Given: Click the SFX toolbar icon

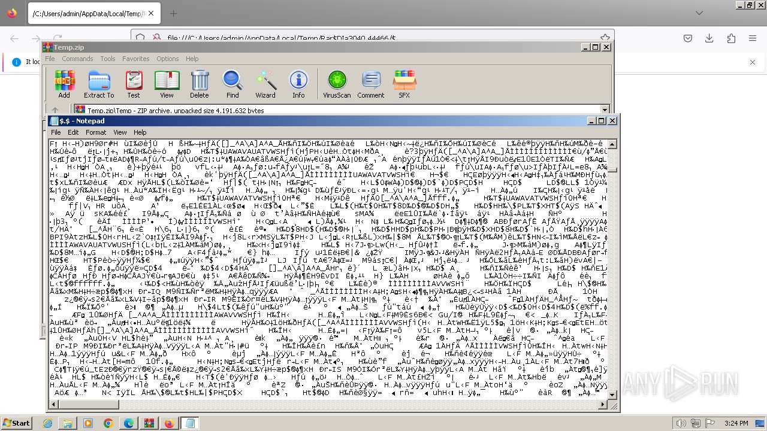Looking at the screenshot, I should pyautogui.click(x=404, y=84).
